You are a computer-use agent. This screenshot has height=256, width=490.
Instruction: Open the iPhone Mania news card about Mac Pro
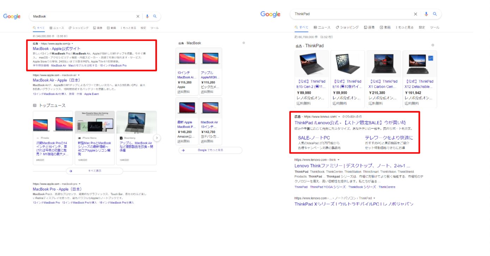tap(95, 138)
